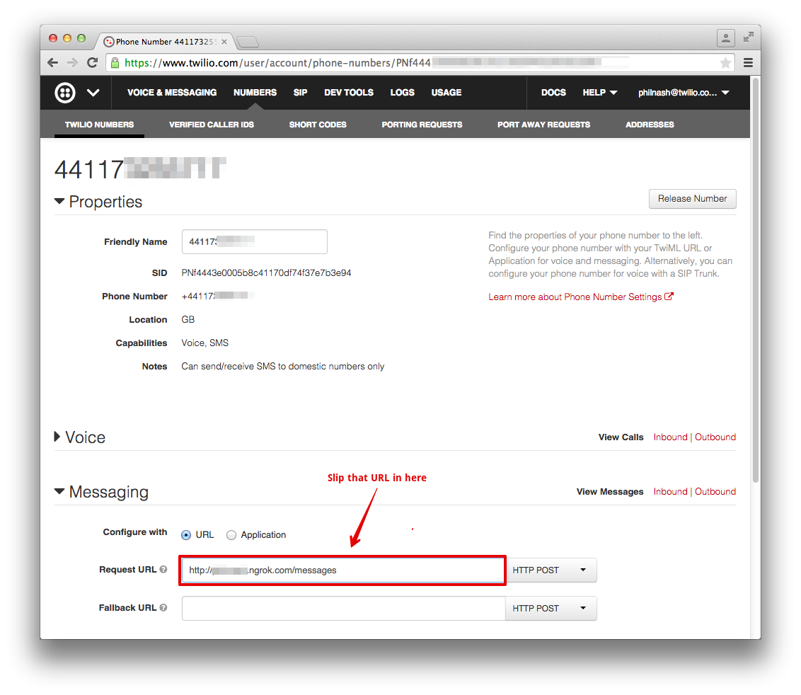View Inbound calls link in Voice
The width and height of the screenshot is (801, 695).
click(670, 437)
